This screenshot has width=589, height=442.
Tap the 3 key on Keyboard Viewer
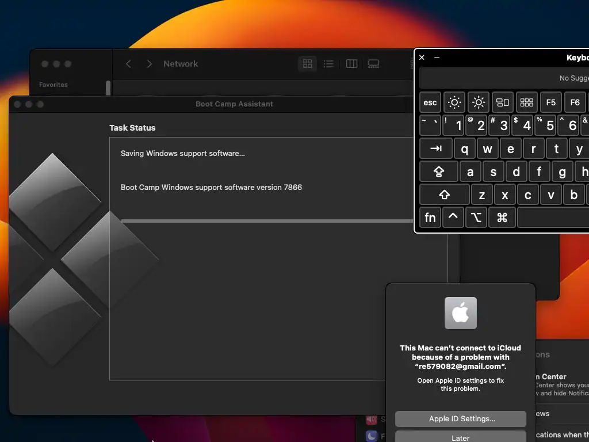click(499, 125)
